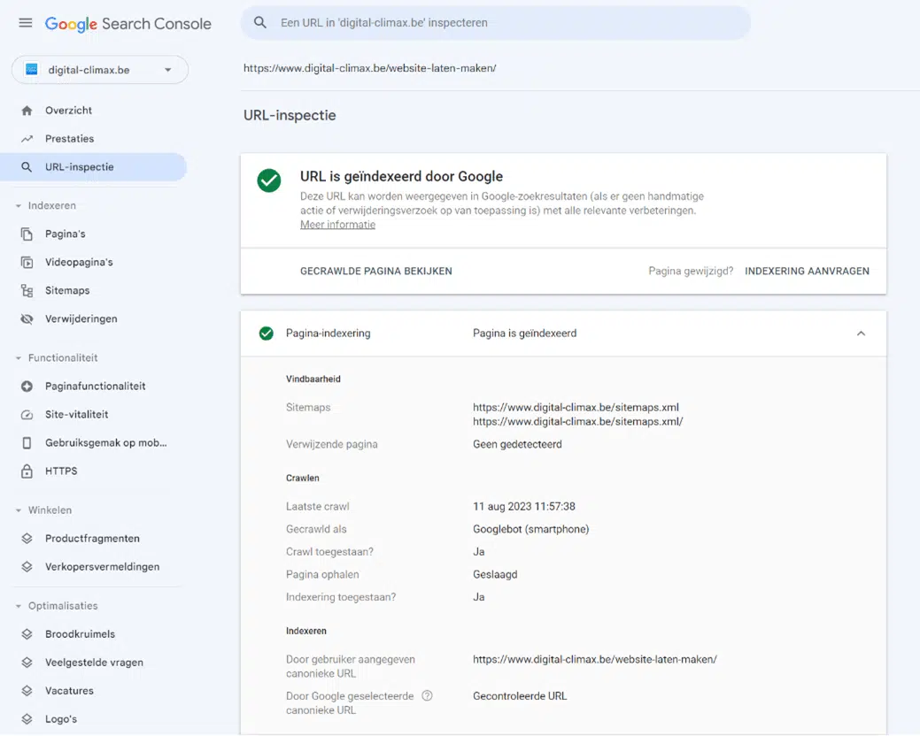Click the Logo's layers icon

tap(27, 719)
